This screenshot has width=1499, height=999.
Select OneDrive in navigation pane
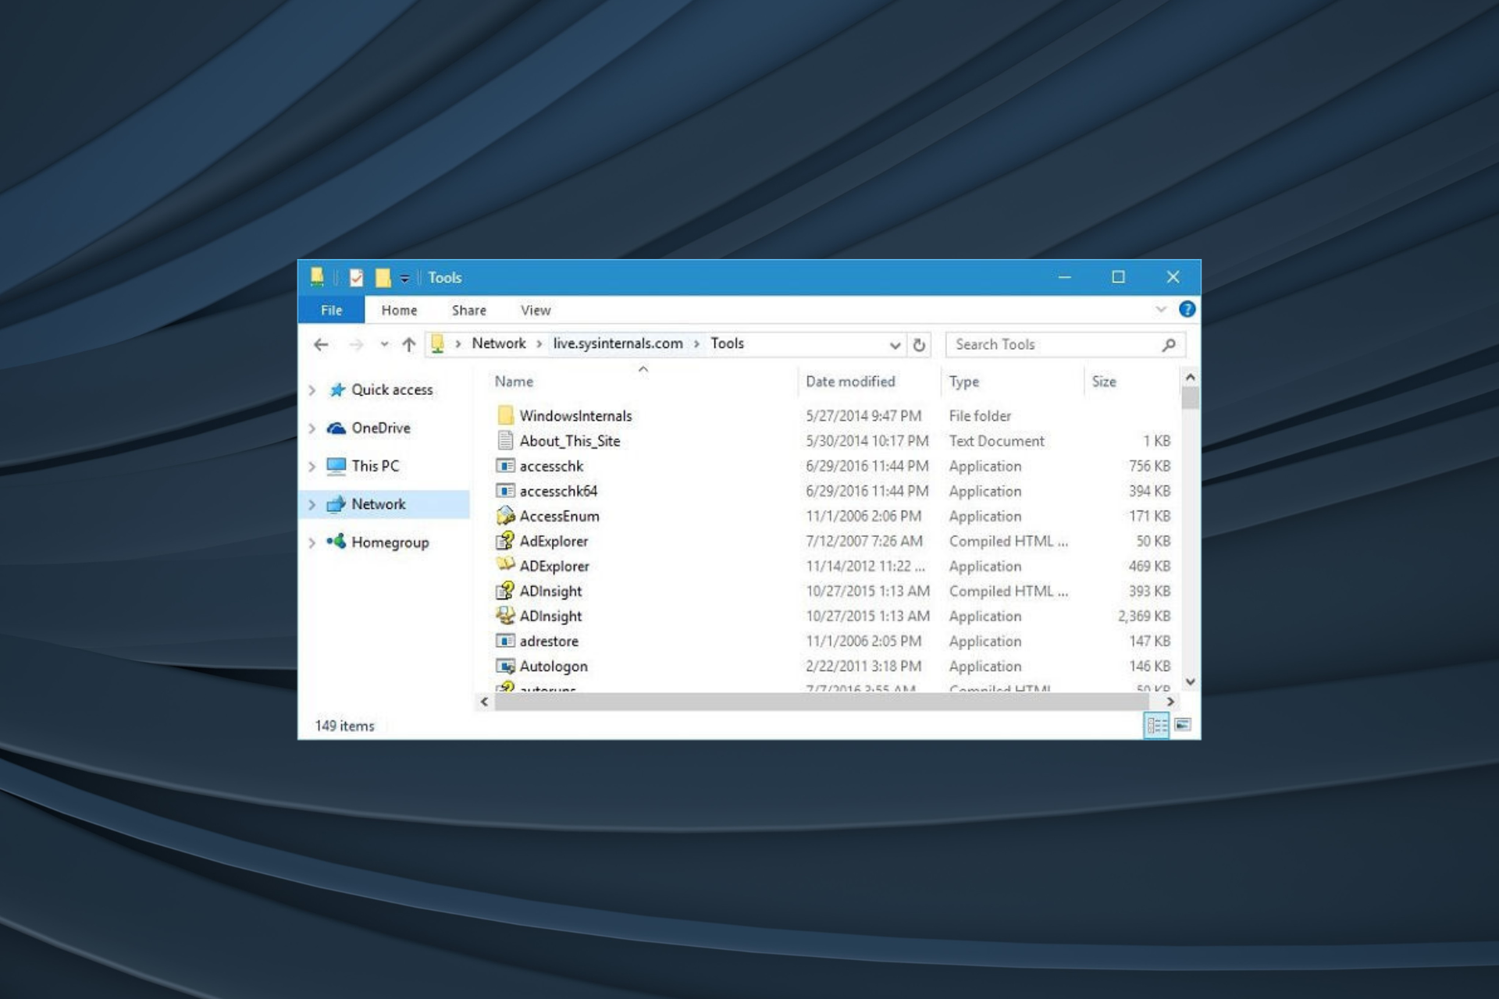tap(380, 428)
